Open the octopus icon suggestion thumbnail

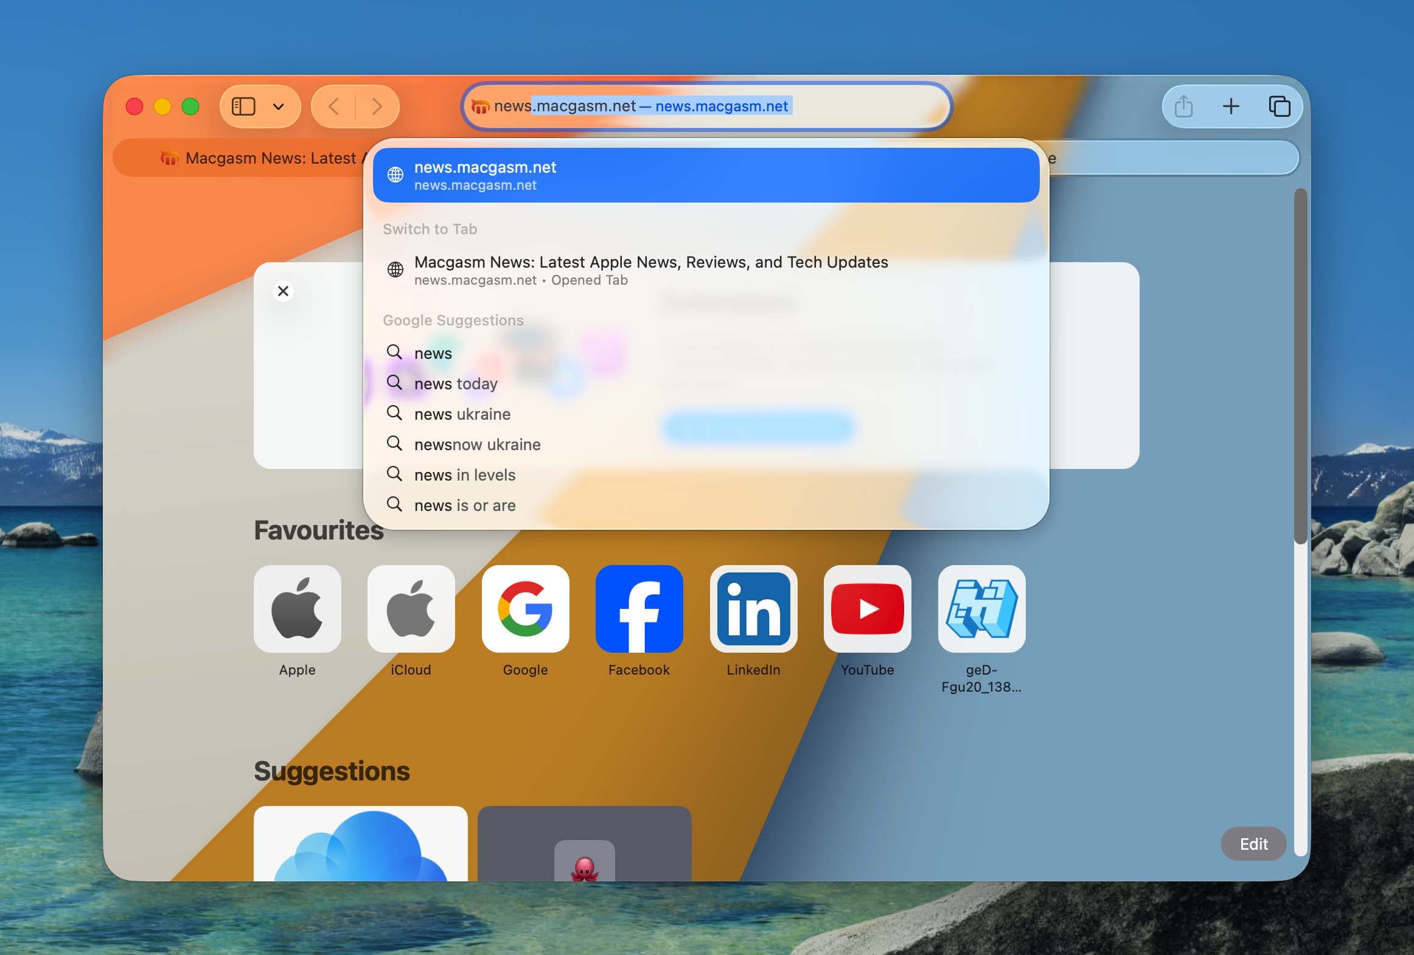[x=585, y=844]
